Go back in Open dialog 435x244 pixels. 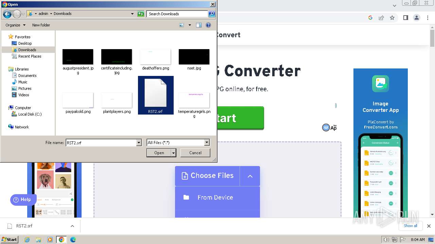pos(7,14)
